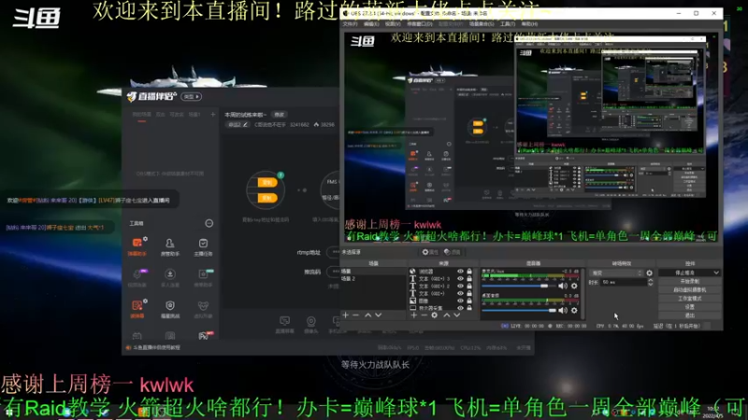Collapse the 工具箱 panel in 直播伴侣
The height and width of the screenshot is (420, 748).
(209, 223)
